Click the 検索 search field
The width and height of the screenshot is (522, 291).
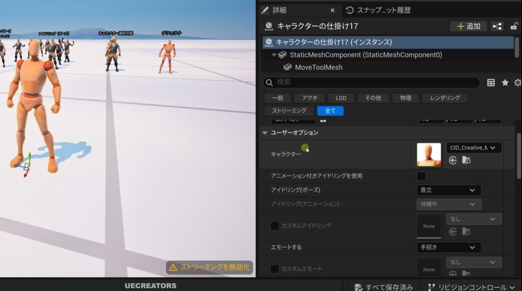coord(371,82)
